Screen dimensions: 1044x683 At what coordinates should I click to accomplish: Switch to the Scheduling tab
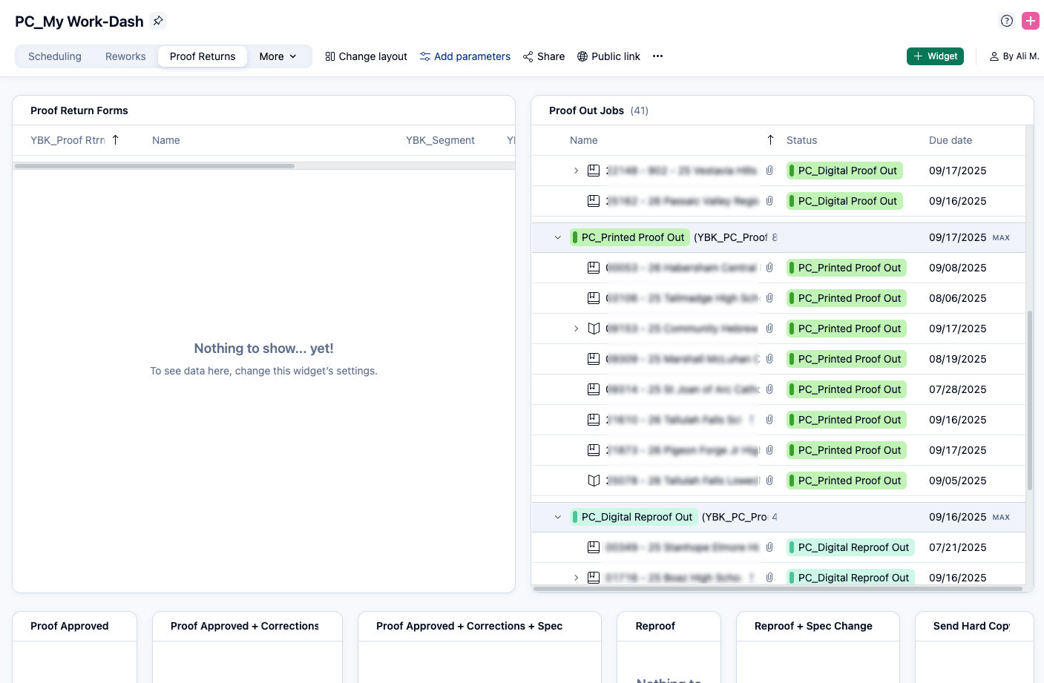(55, 56)
